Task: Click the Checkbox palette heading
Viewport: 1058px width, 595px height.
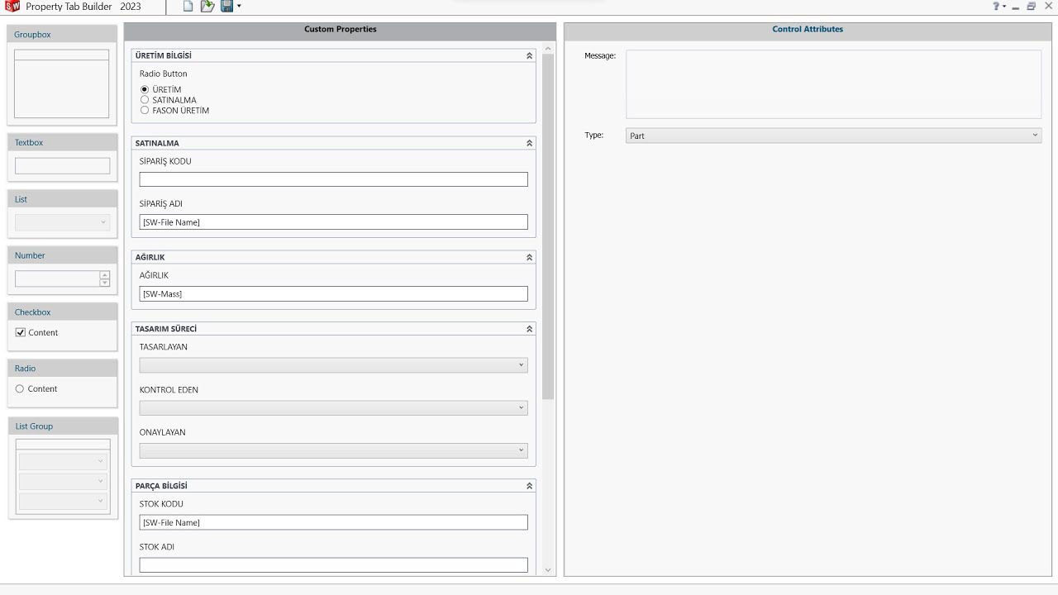Action: pos(33,312)
